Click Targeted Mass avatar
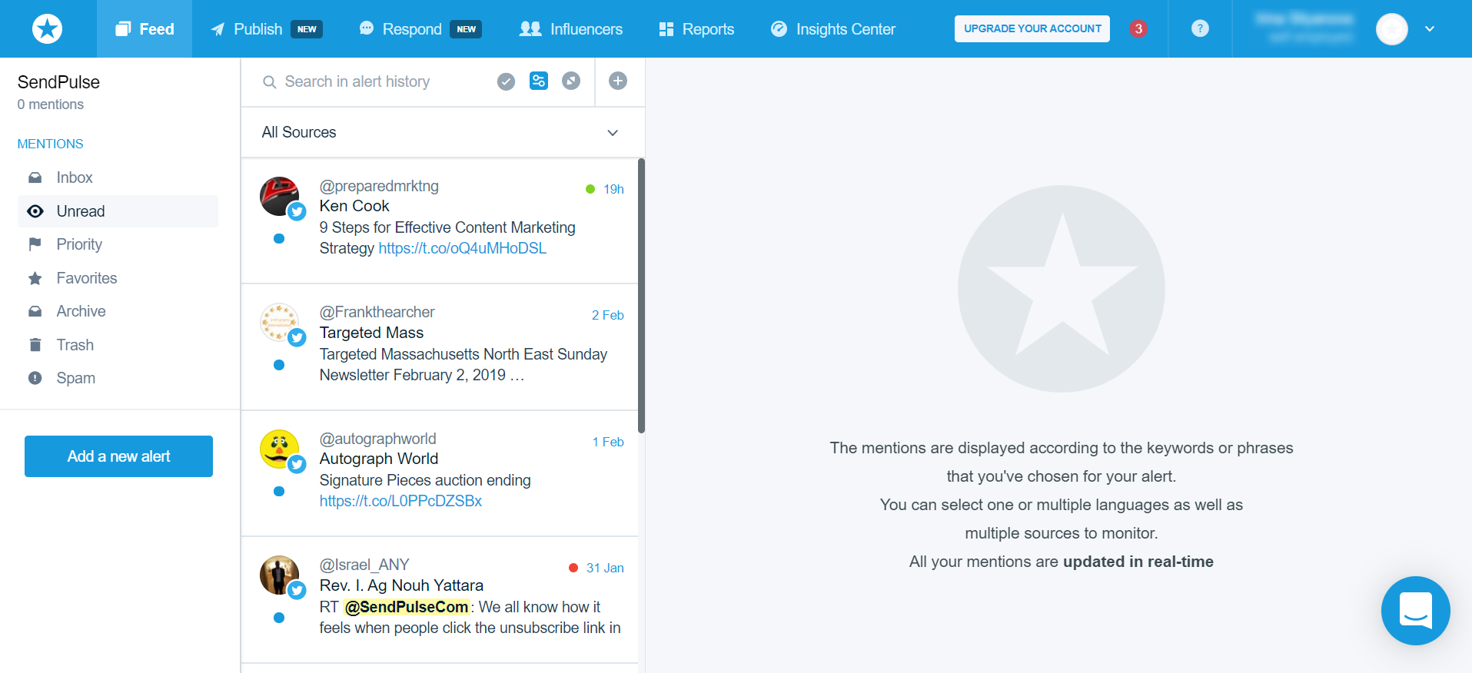This screenshot has width=1472, height=673. pyautogui.click(x=279, y=322)
